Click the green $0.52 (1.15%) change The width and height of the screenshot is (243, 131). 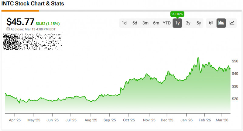coord(48,24)
